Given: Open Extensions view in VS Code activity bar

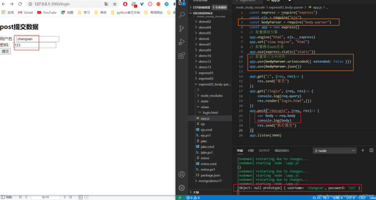Looking at the screenshot, I should point(182,56).
